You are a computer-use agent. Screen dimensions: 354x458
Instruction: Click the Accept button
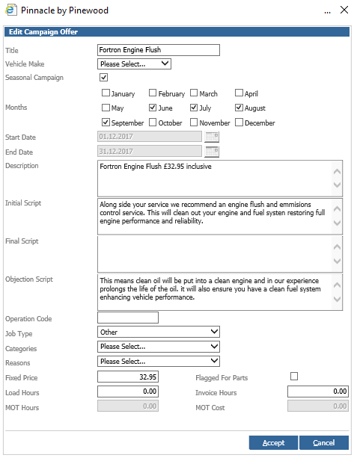(x=274, y=443)
